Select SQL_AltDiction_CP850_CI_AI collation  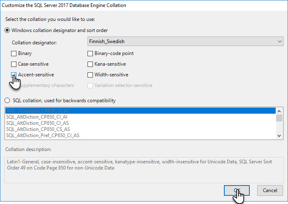141,117
